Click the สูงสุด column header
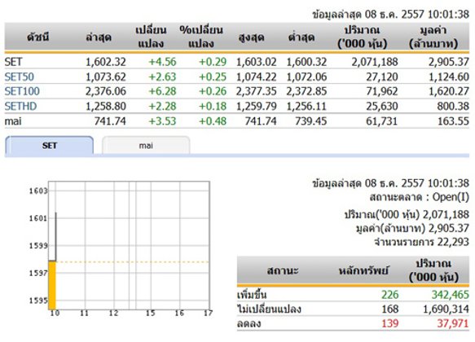 (251, 37)
